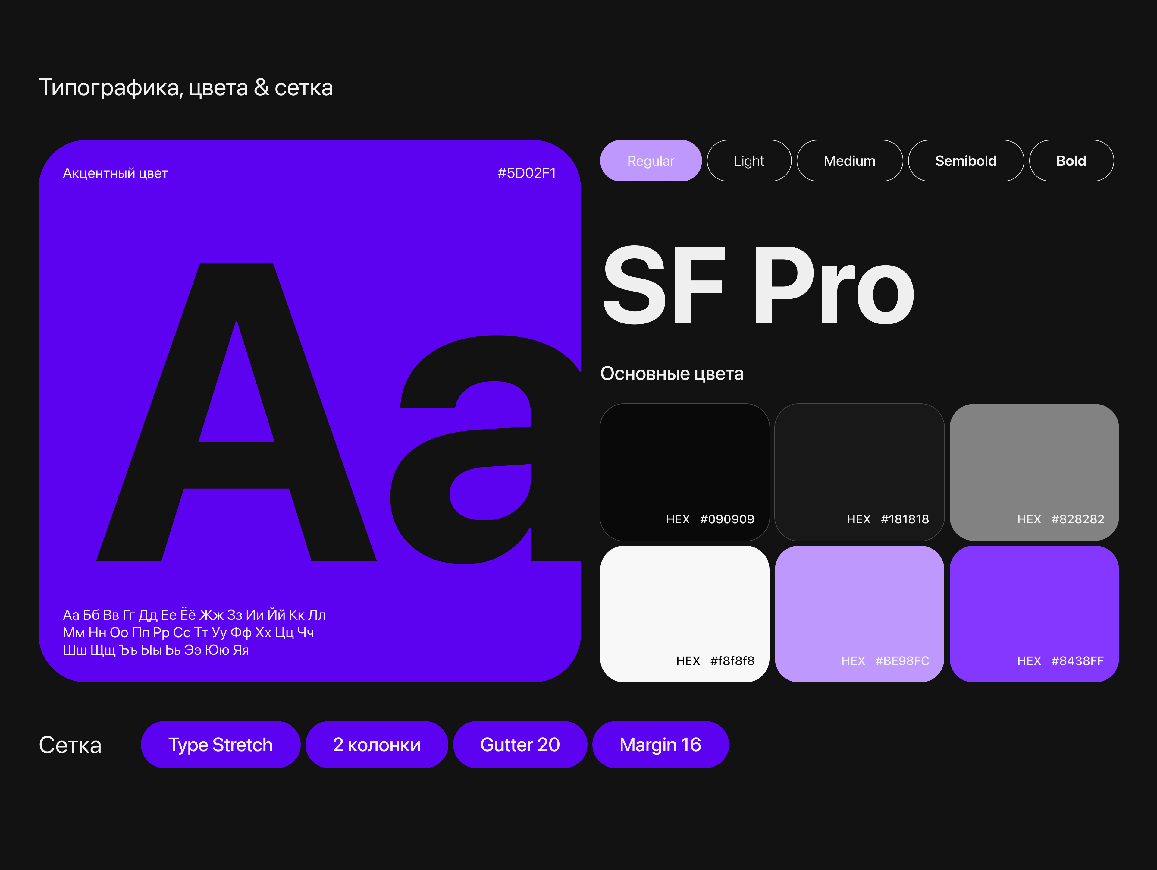This screenshot has width=1157, height=870.
Task: Click the Cyrillic alphabet sample text
Action: tap(193, 632)
